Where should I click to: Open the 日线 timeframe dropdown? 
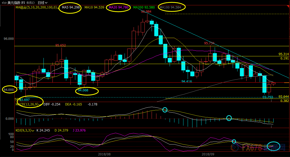[x=43, y=2]
